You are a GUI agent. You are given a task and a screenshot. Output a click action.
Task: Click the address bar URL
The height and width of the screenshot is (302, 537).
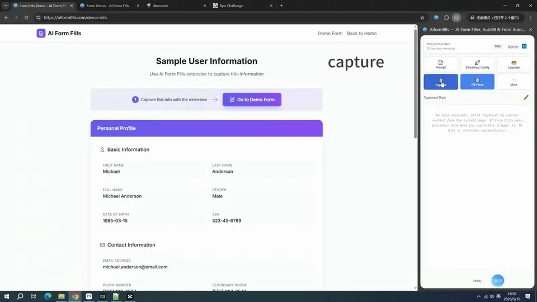coord(76,17)
